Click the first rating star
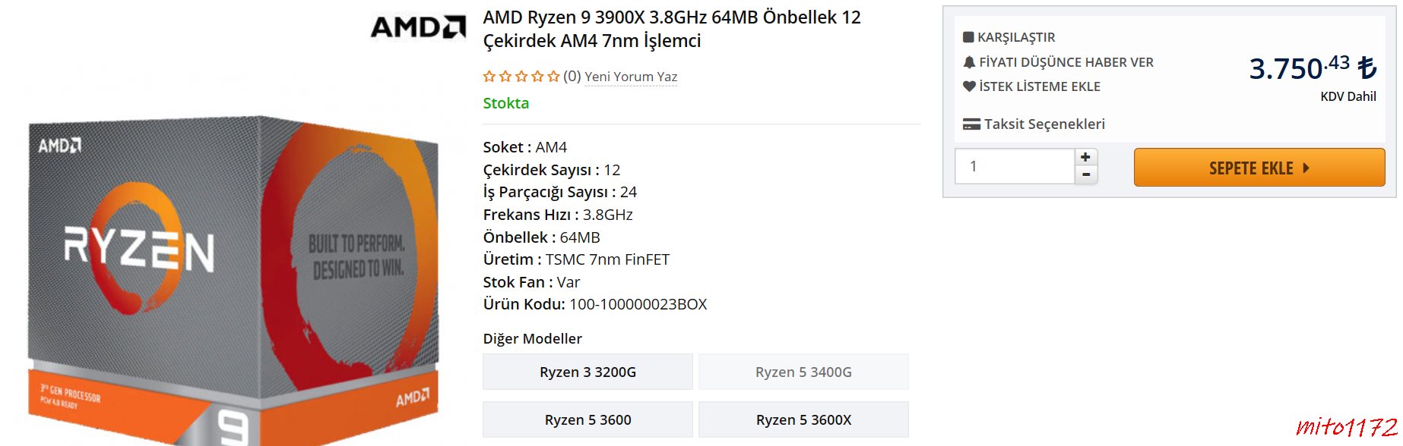The height and width of the screenshot is (446, 1403). tap(489, 76)
